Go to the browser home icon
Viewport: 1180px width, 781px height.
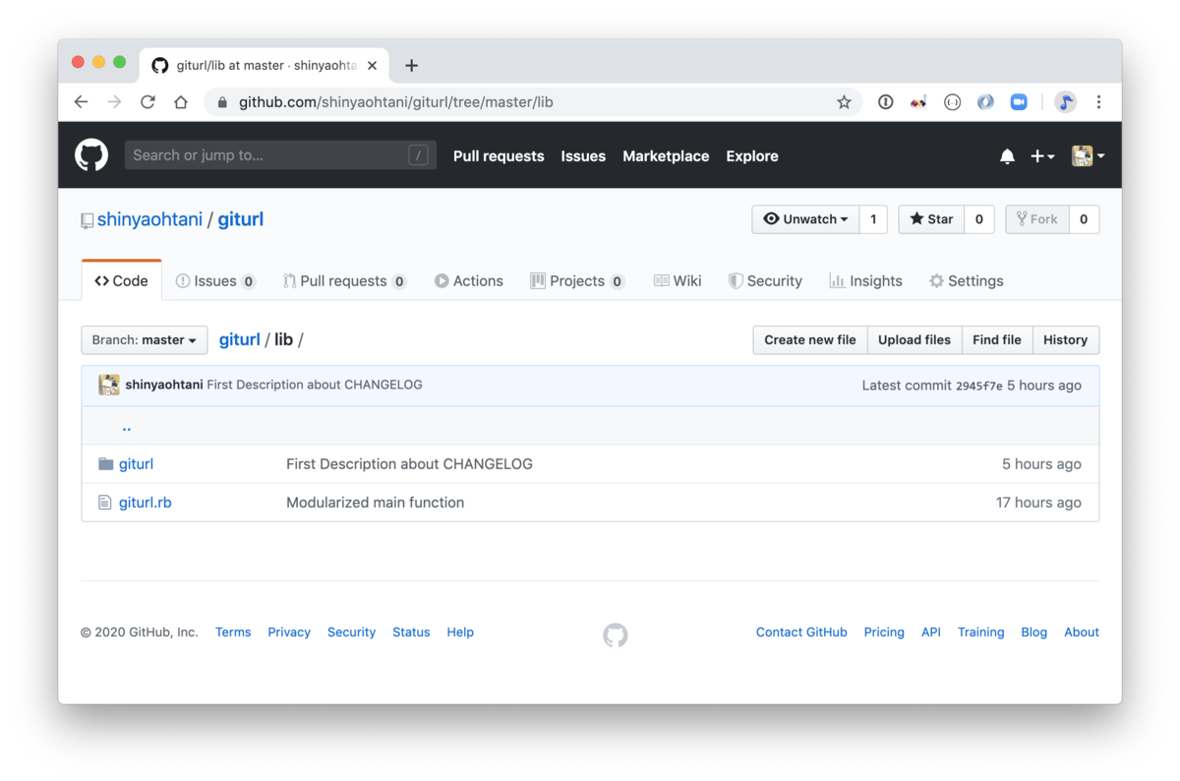[x=181, y=102]
